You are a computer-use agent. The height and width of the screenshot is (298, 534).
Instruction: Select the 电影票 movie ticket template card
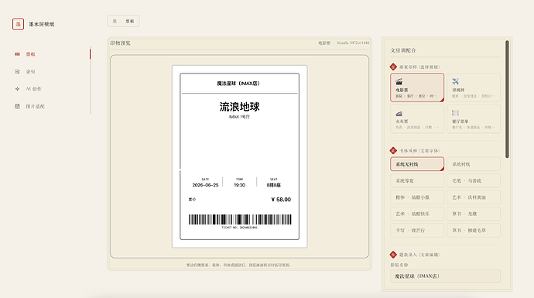tap(417, 87)
